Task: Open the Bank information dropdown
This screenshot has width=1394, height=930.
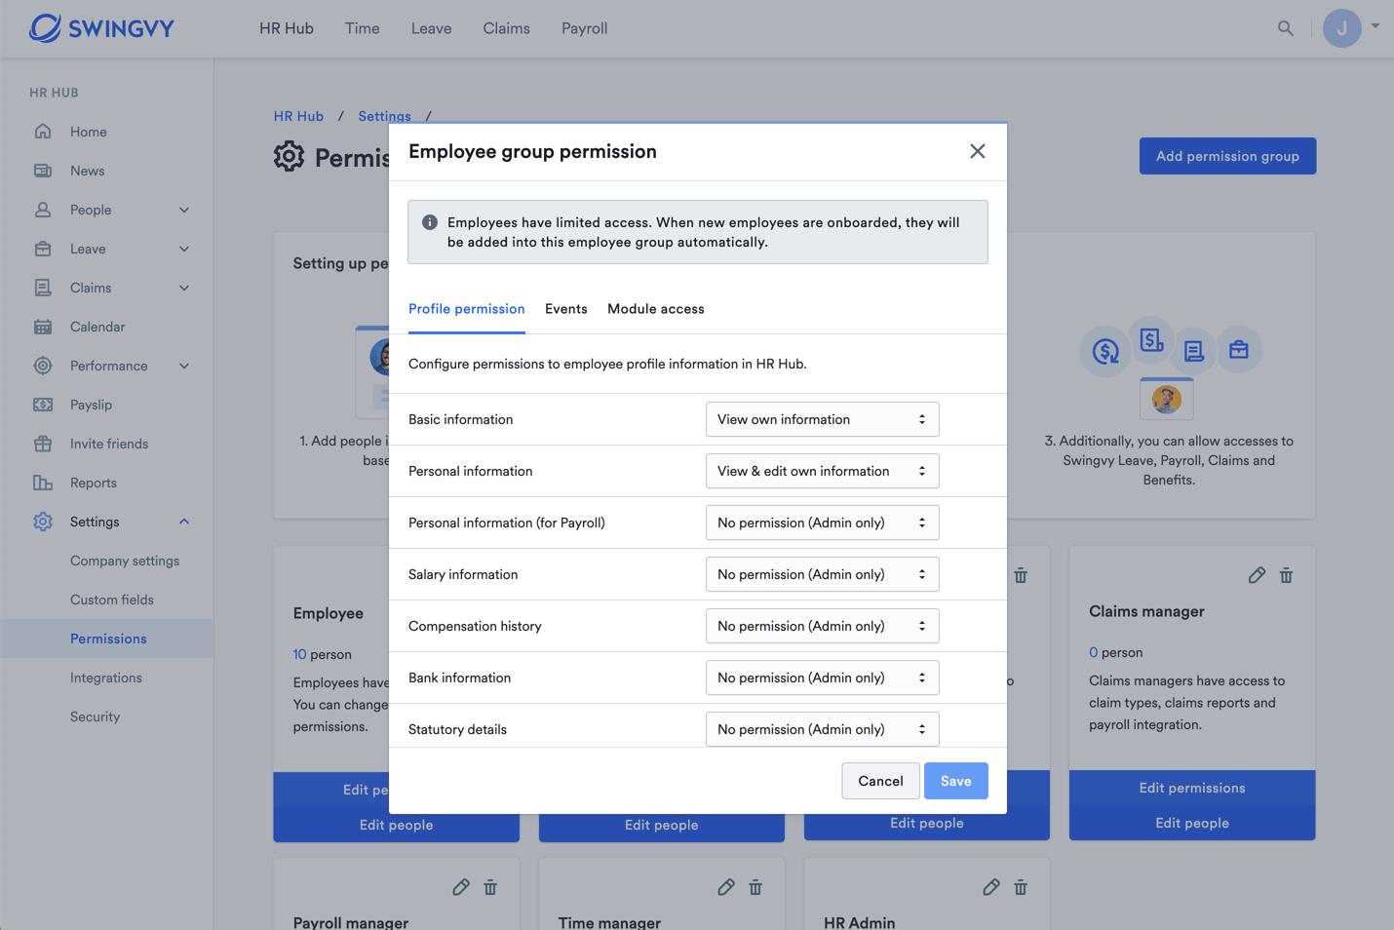Action: click(822, 678)
